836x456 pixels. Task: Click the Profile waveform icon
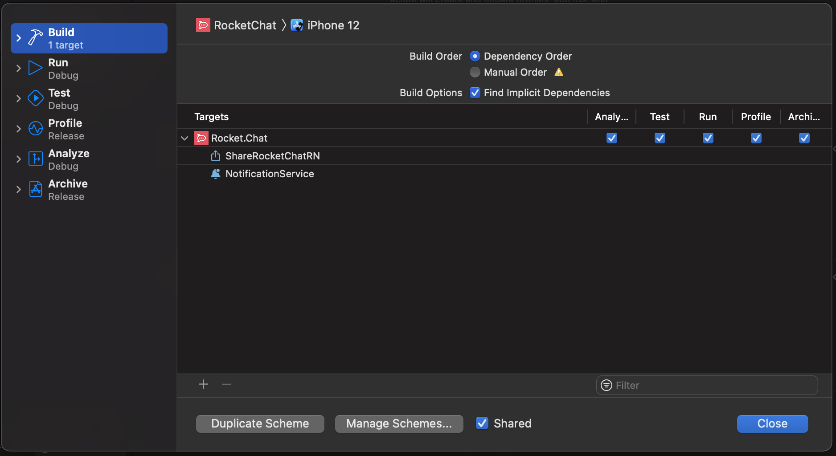[36, 129]
